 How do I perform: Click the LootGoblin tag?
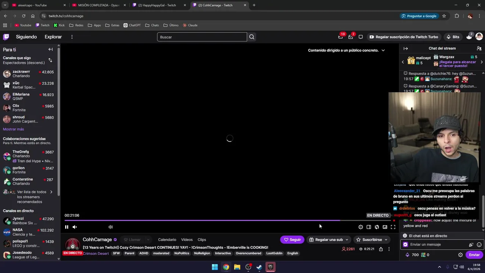pos(274,253)
